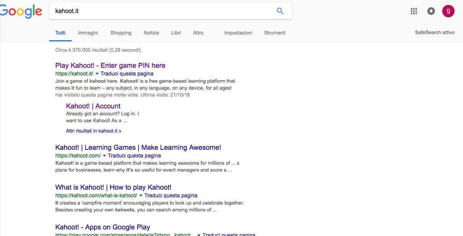
Task: Expand arrow next to https://kahoot.it/
Action: point(97,74)
